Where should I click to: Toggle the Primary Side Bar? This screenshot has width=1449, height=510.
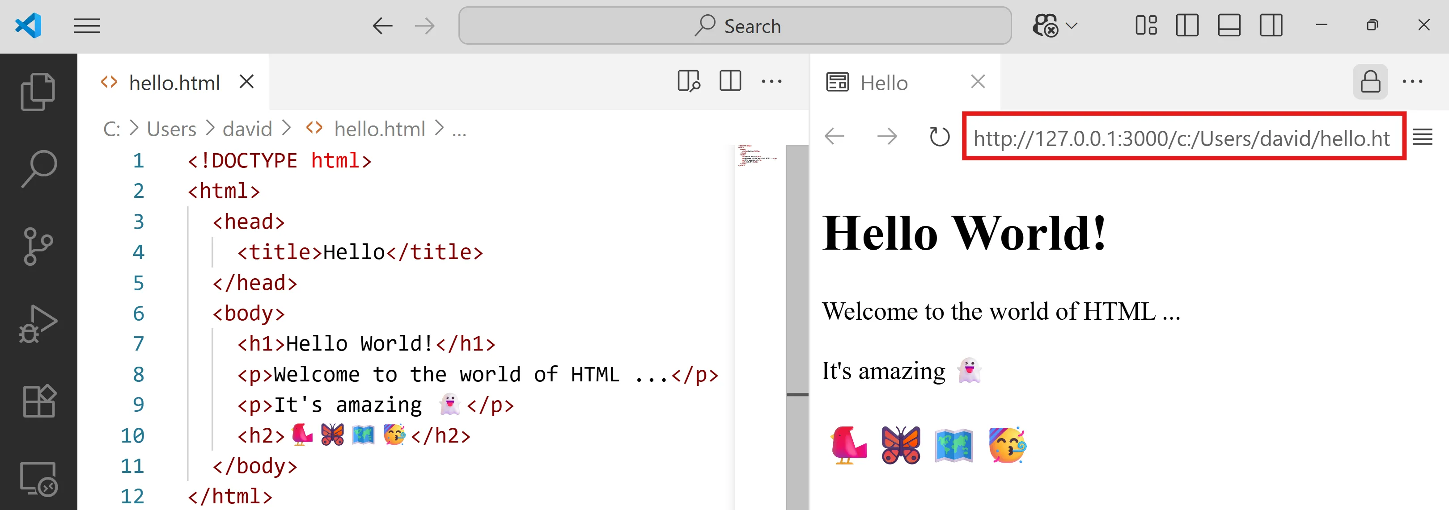[1187, 26]
